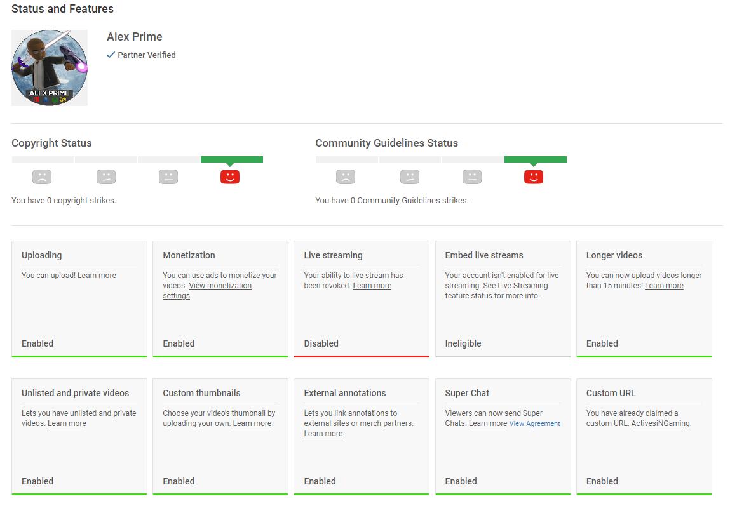Click the Ineligible status in Embed live streams card

tap(463, 343)
